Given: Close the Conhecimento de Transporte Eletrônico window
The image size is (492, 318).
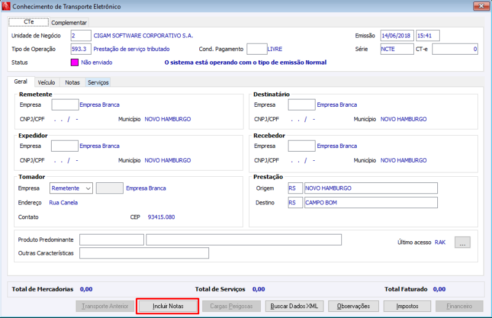Looking at the screenshot, I should point(481,6).
